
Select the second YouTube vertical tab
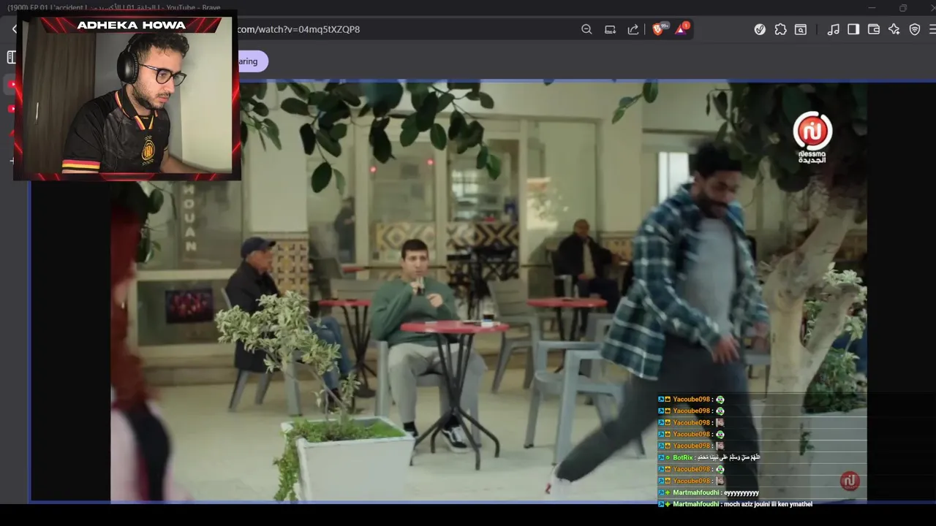11,109
